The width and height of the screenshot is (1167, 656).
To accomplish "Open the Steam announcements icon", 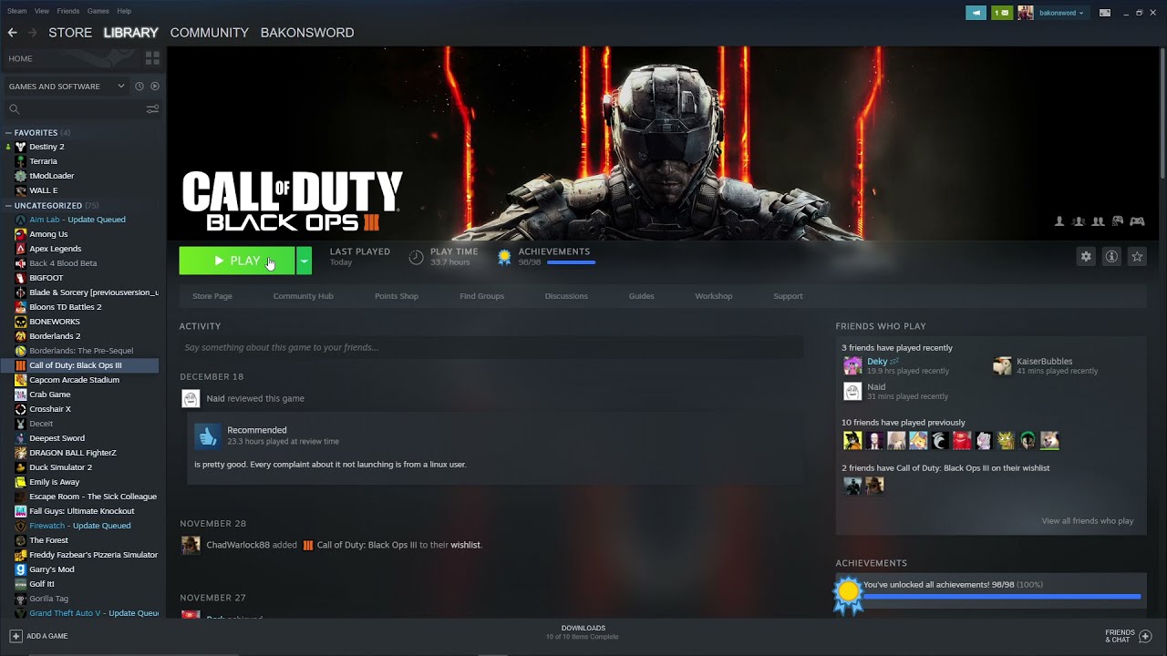I will 976,13.
